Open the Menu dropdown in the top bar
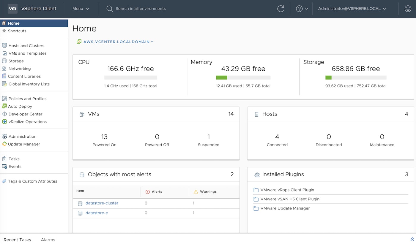Viewport: 416px width, 244px height. coord(80,9)
